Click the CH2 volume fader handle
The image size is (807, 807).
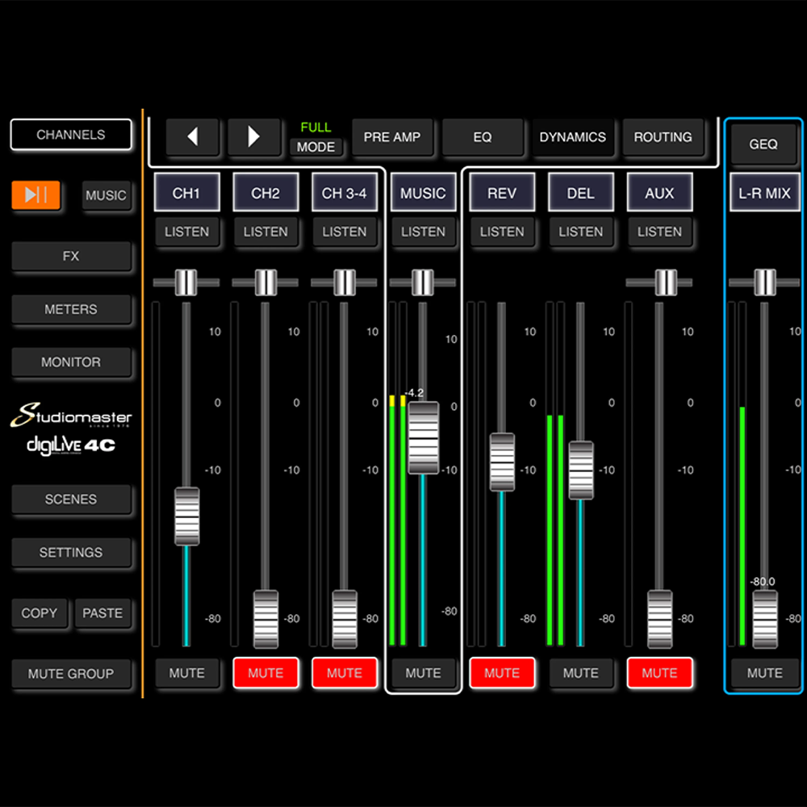click(266, 619)
